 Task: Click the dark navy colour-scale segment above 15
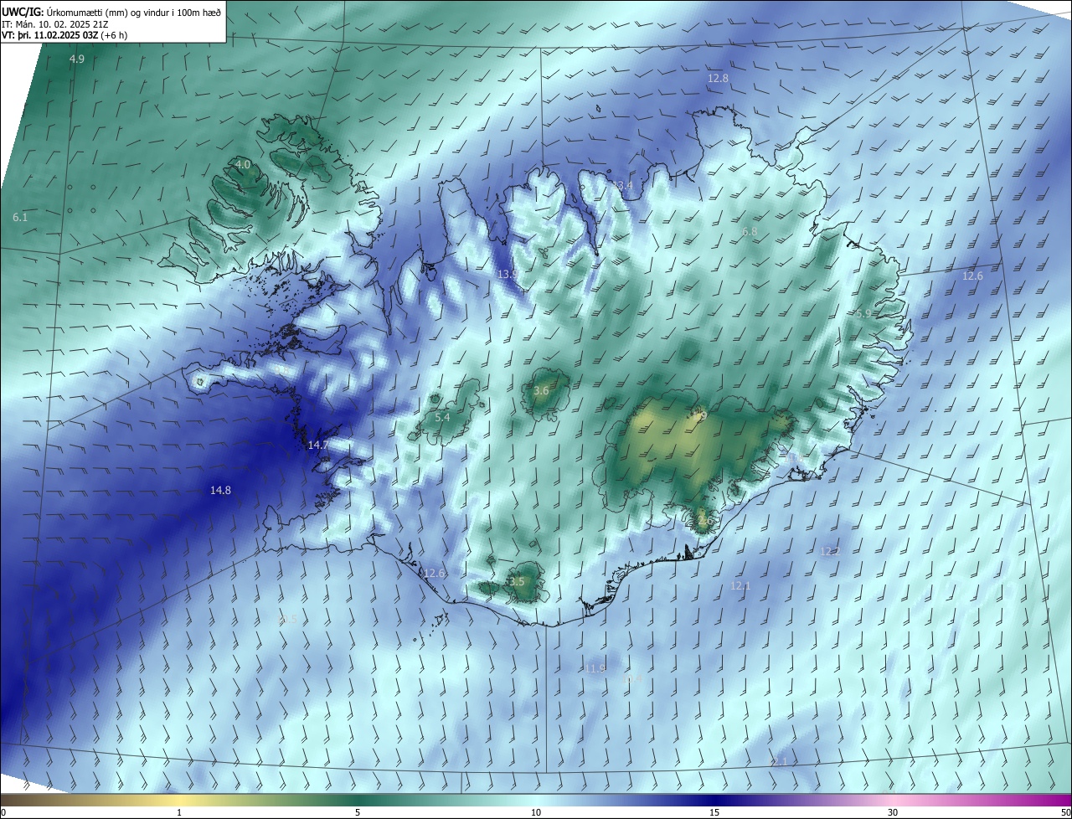(x=714, y=800)
